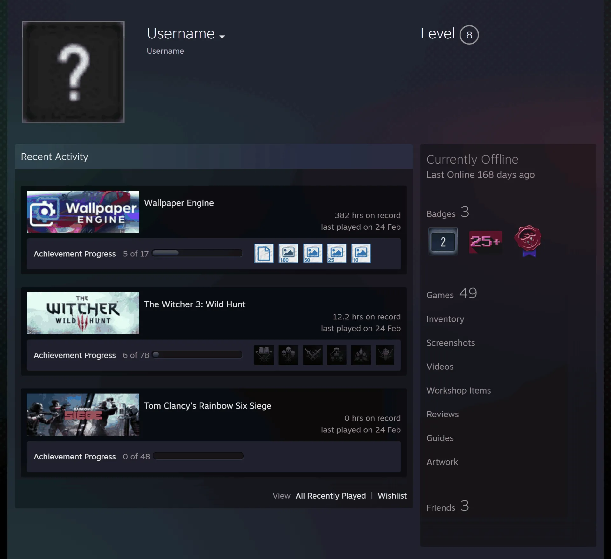Screen dimensions: 611x559
Task: Click 'Last Online 168 days ago' text
Action: coord(481,175)
